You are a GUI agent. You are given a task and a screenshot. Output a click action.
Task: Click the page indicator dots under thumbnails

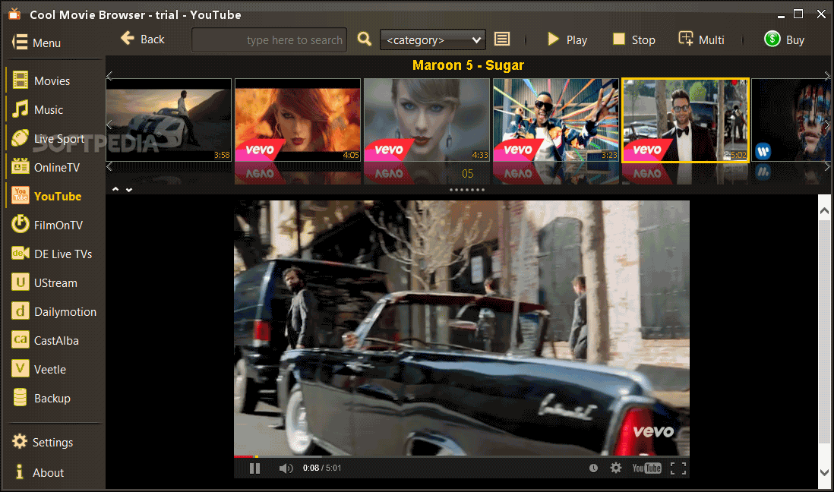467,190
